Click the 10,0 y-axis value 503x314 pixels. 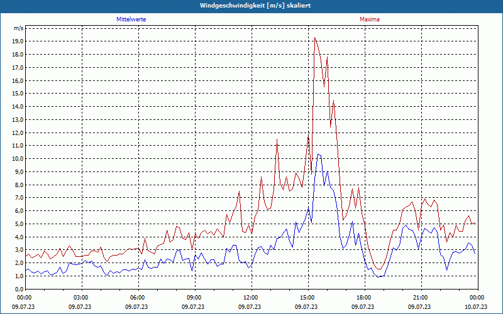tap(18, 159)
